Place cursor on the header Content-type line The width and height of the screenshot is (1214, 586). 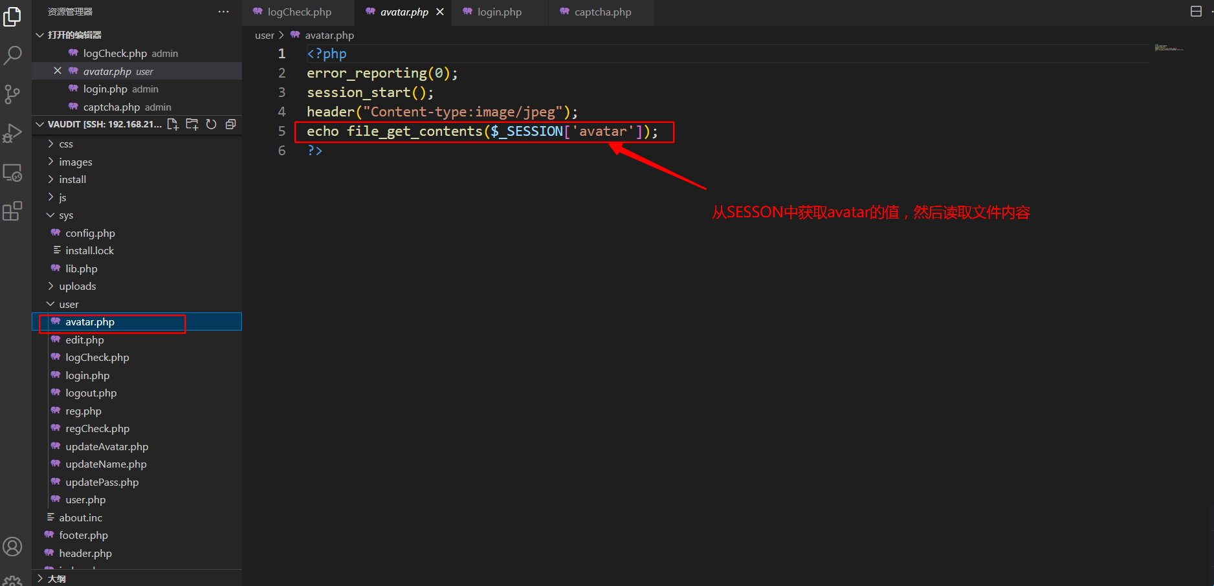(442, 112)
